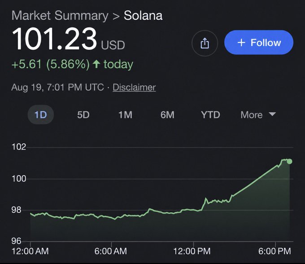Open the Disclaimer link
The image size is (305, 264).
134,87
